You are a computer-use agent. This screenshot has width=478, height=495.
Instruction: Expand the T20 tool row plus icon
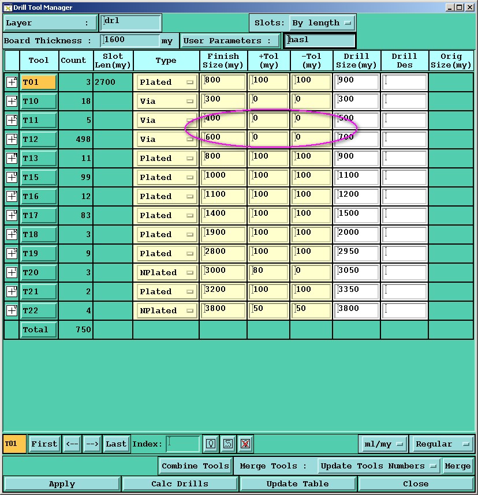(x=12, y=272)
